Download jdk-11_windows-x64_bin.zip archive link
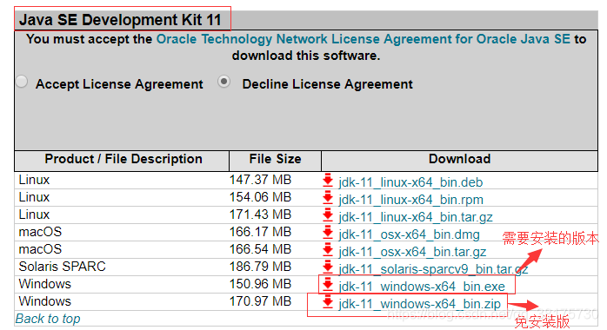This screenshot has height=330, width=607. (x=420, y=304)
